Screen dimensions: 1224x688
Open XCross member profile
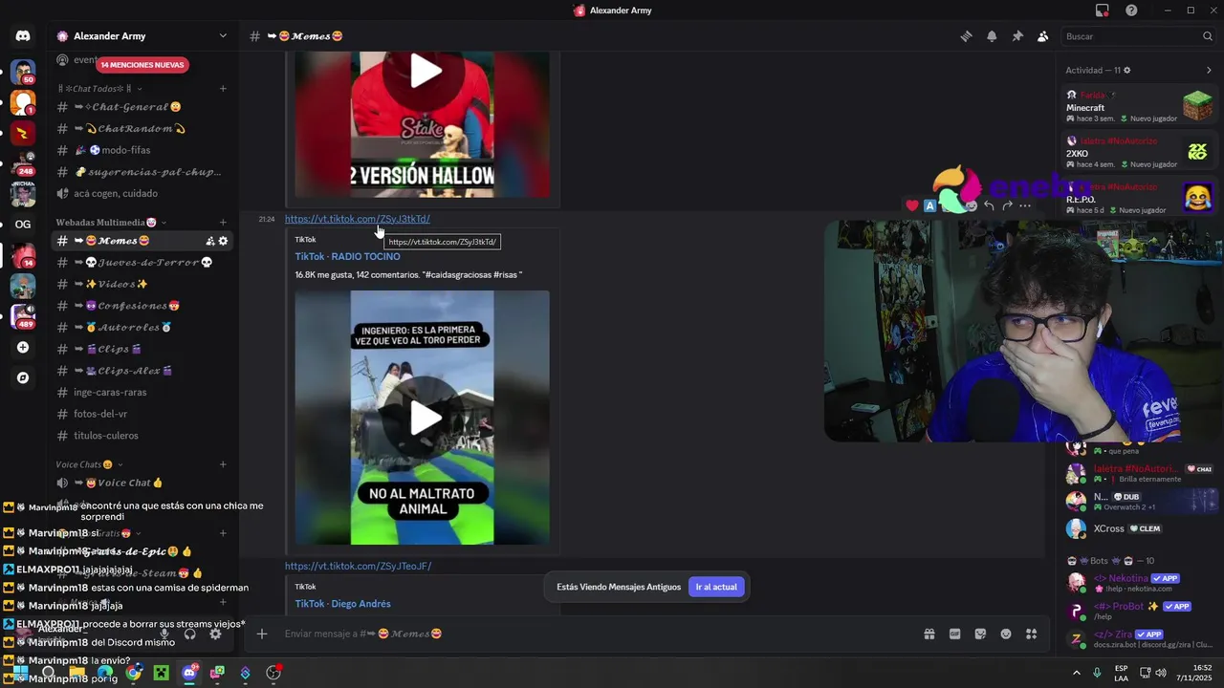(x=1140, y=528)
